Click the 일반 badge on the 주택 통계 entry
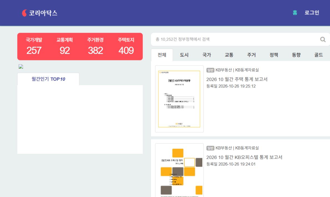The height and width of the screenshot is (197, 330). tap(210, 70)
